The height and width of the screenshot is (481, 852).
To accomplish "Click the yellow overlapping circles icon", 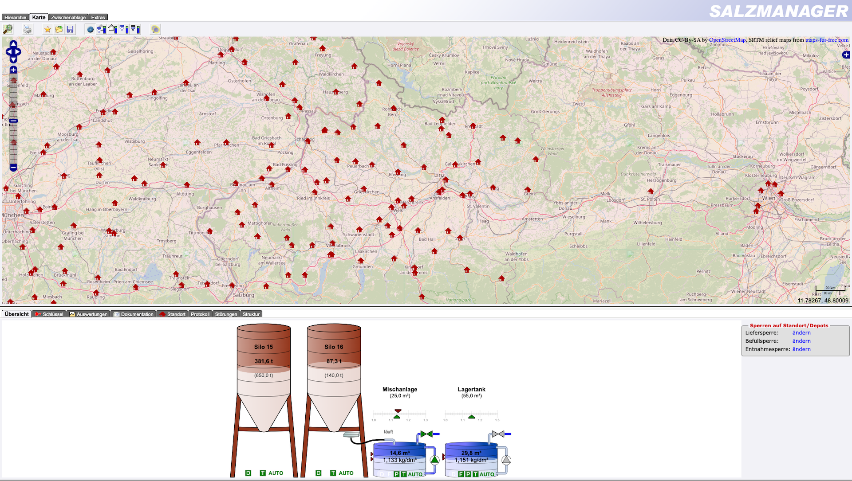I will pos(155,29).
